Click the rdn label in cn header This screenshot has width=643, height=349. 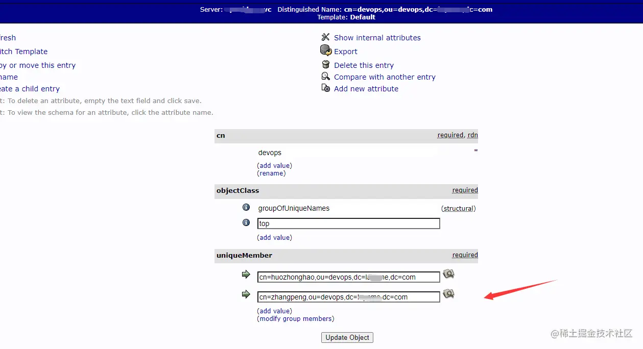tap(472, 135)
